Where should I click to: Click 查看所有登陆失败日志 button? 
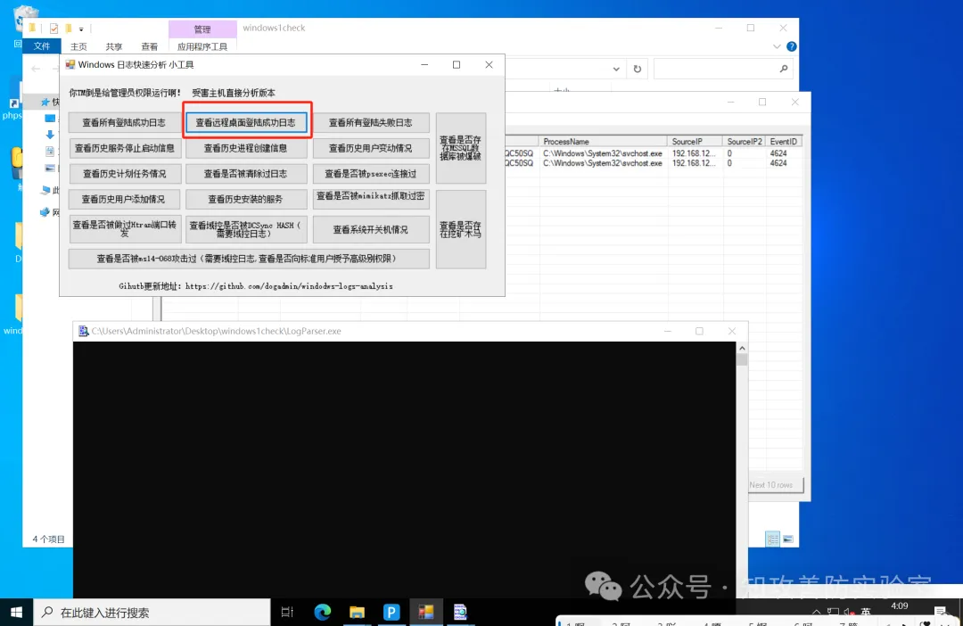click(371, 122)
